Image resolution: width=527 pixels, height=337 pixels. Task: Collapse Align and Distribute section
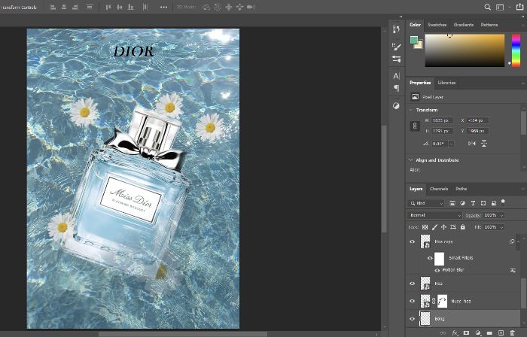(x=410, y=160)
